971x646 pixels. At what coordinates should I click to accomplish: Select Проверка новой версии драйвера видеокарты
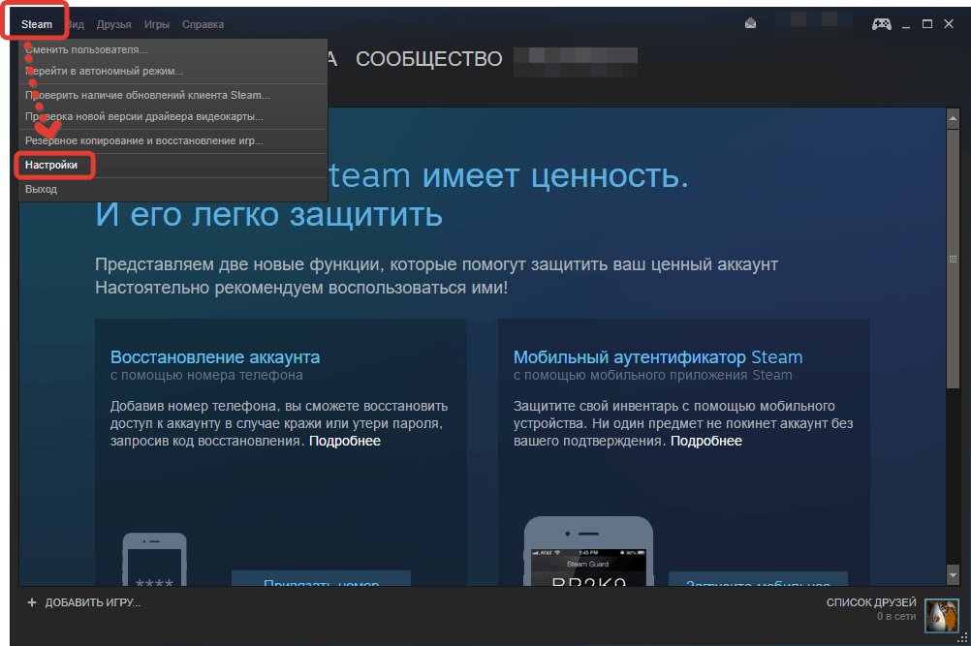pos(172,116)
